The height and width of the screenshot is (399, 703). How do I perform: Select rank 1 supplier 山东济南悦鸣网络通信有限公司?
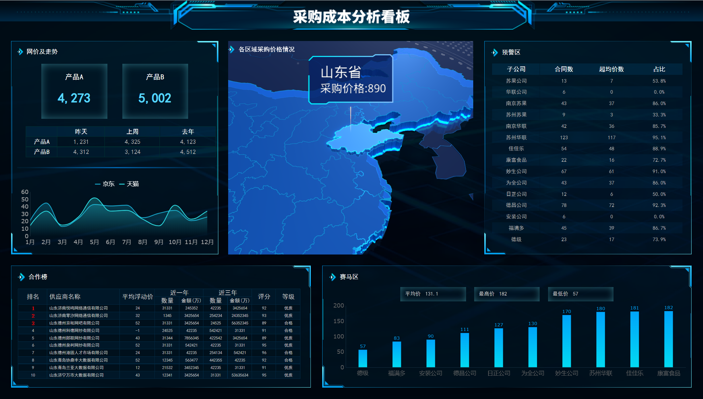tap(78, 308)
